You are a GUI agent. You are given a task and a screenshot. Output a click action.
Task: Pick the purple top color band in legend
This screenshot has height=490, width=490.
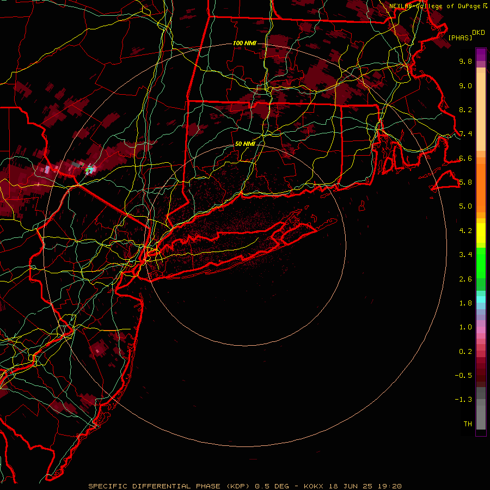[x=481, y=54]
